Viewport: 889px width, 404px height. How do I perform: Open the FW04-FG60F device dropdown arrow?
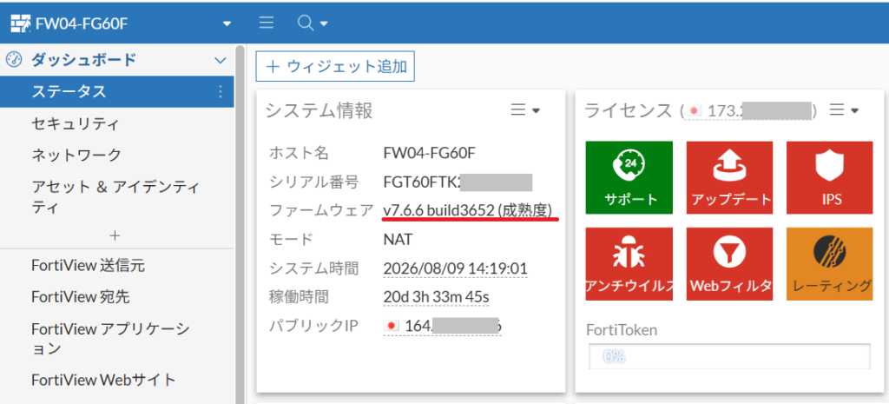(x=227, y=23)
